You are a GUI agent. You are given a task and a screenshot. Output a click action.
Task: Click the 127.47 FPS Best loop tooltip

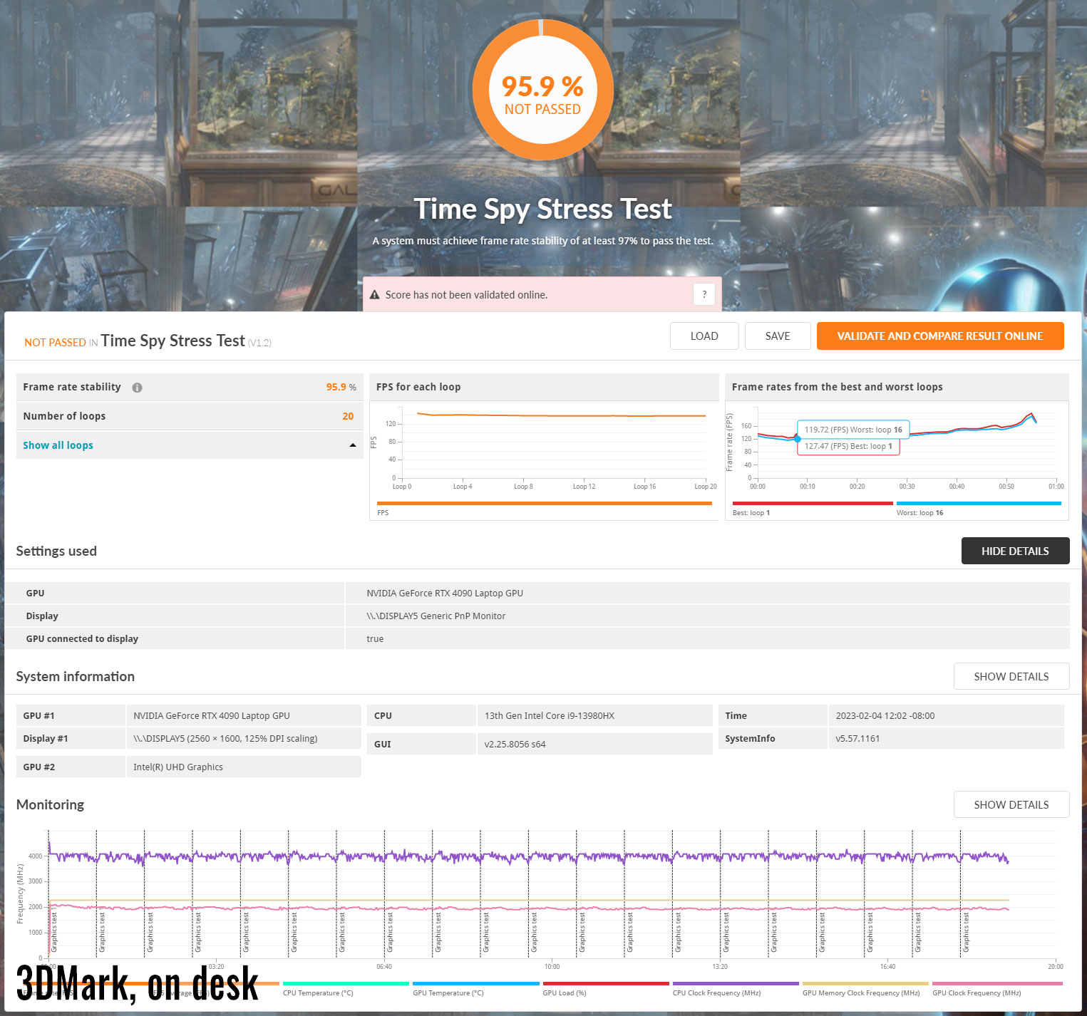point(848,446)
